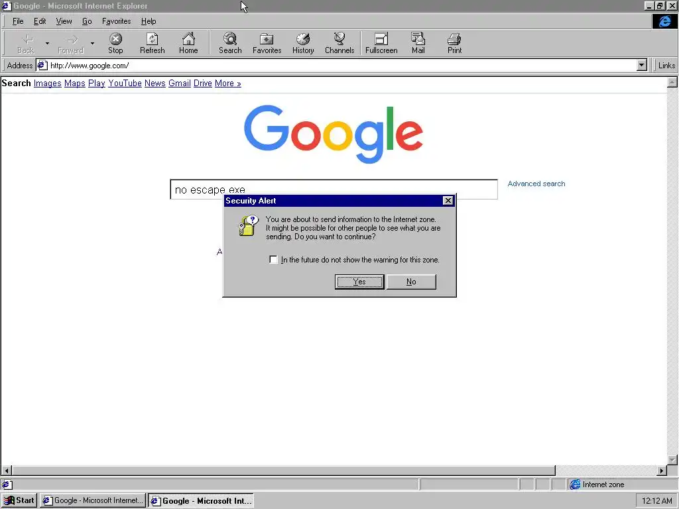Screen dimensions: 679x509
Task: Click the horizontal scrollbar left arrow
Action: pyautogui.click(x=7, y=471)
